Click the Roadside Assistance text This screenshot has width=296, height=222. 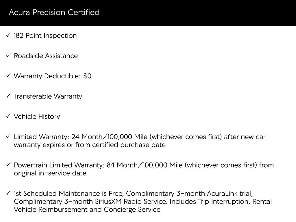point(46,56)
